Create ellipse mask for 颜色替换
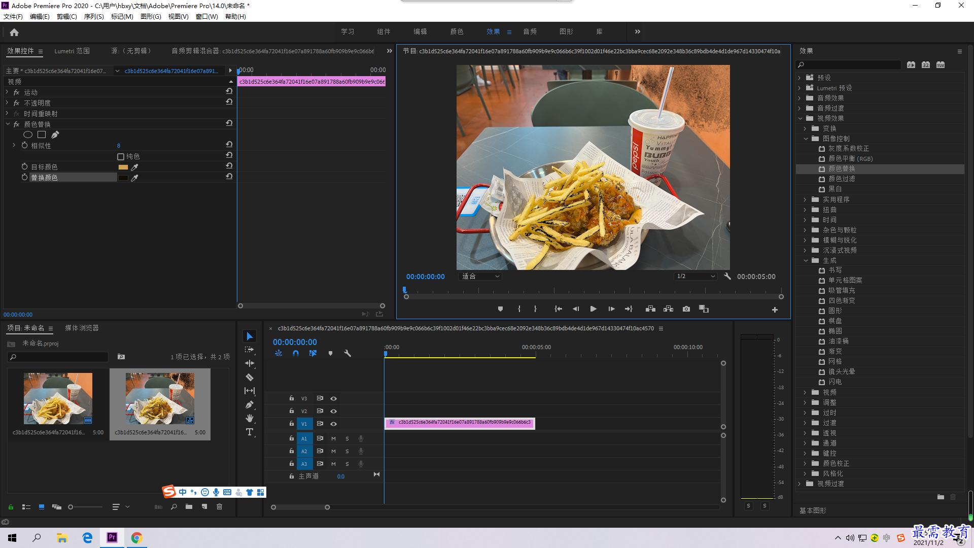 pos(28,134)
